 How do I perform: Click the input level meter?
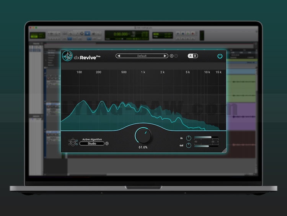(x=206, y=137)
